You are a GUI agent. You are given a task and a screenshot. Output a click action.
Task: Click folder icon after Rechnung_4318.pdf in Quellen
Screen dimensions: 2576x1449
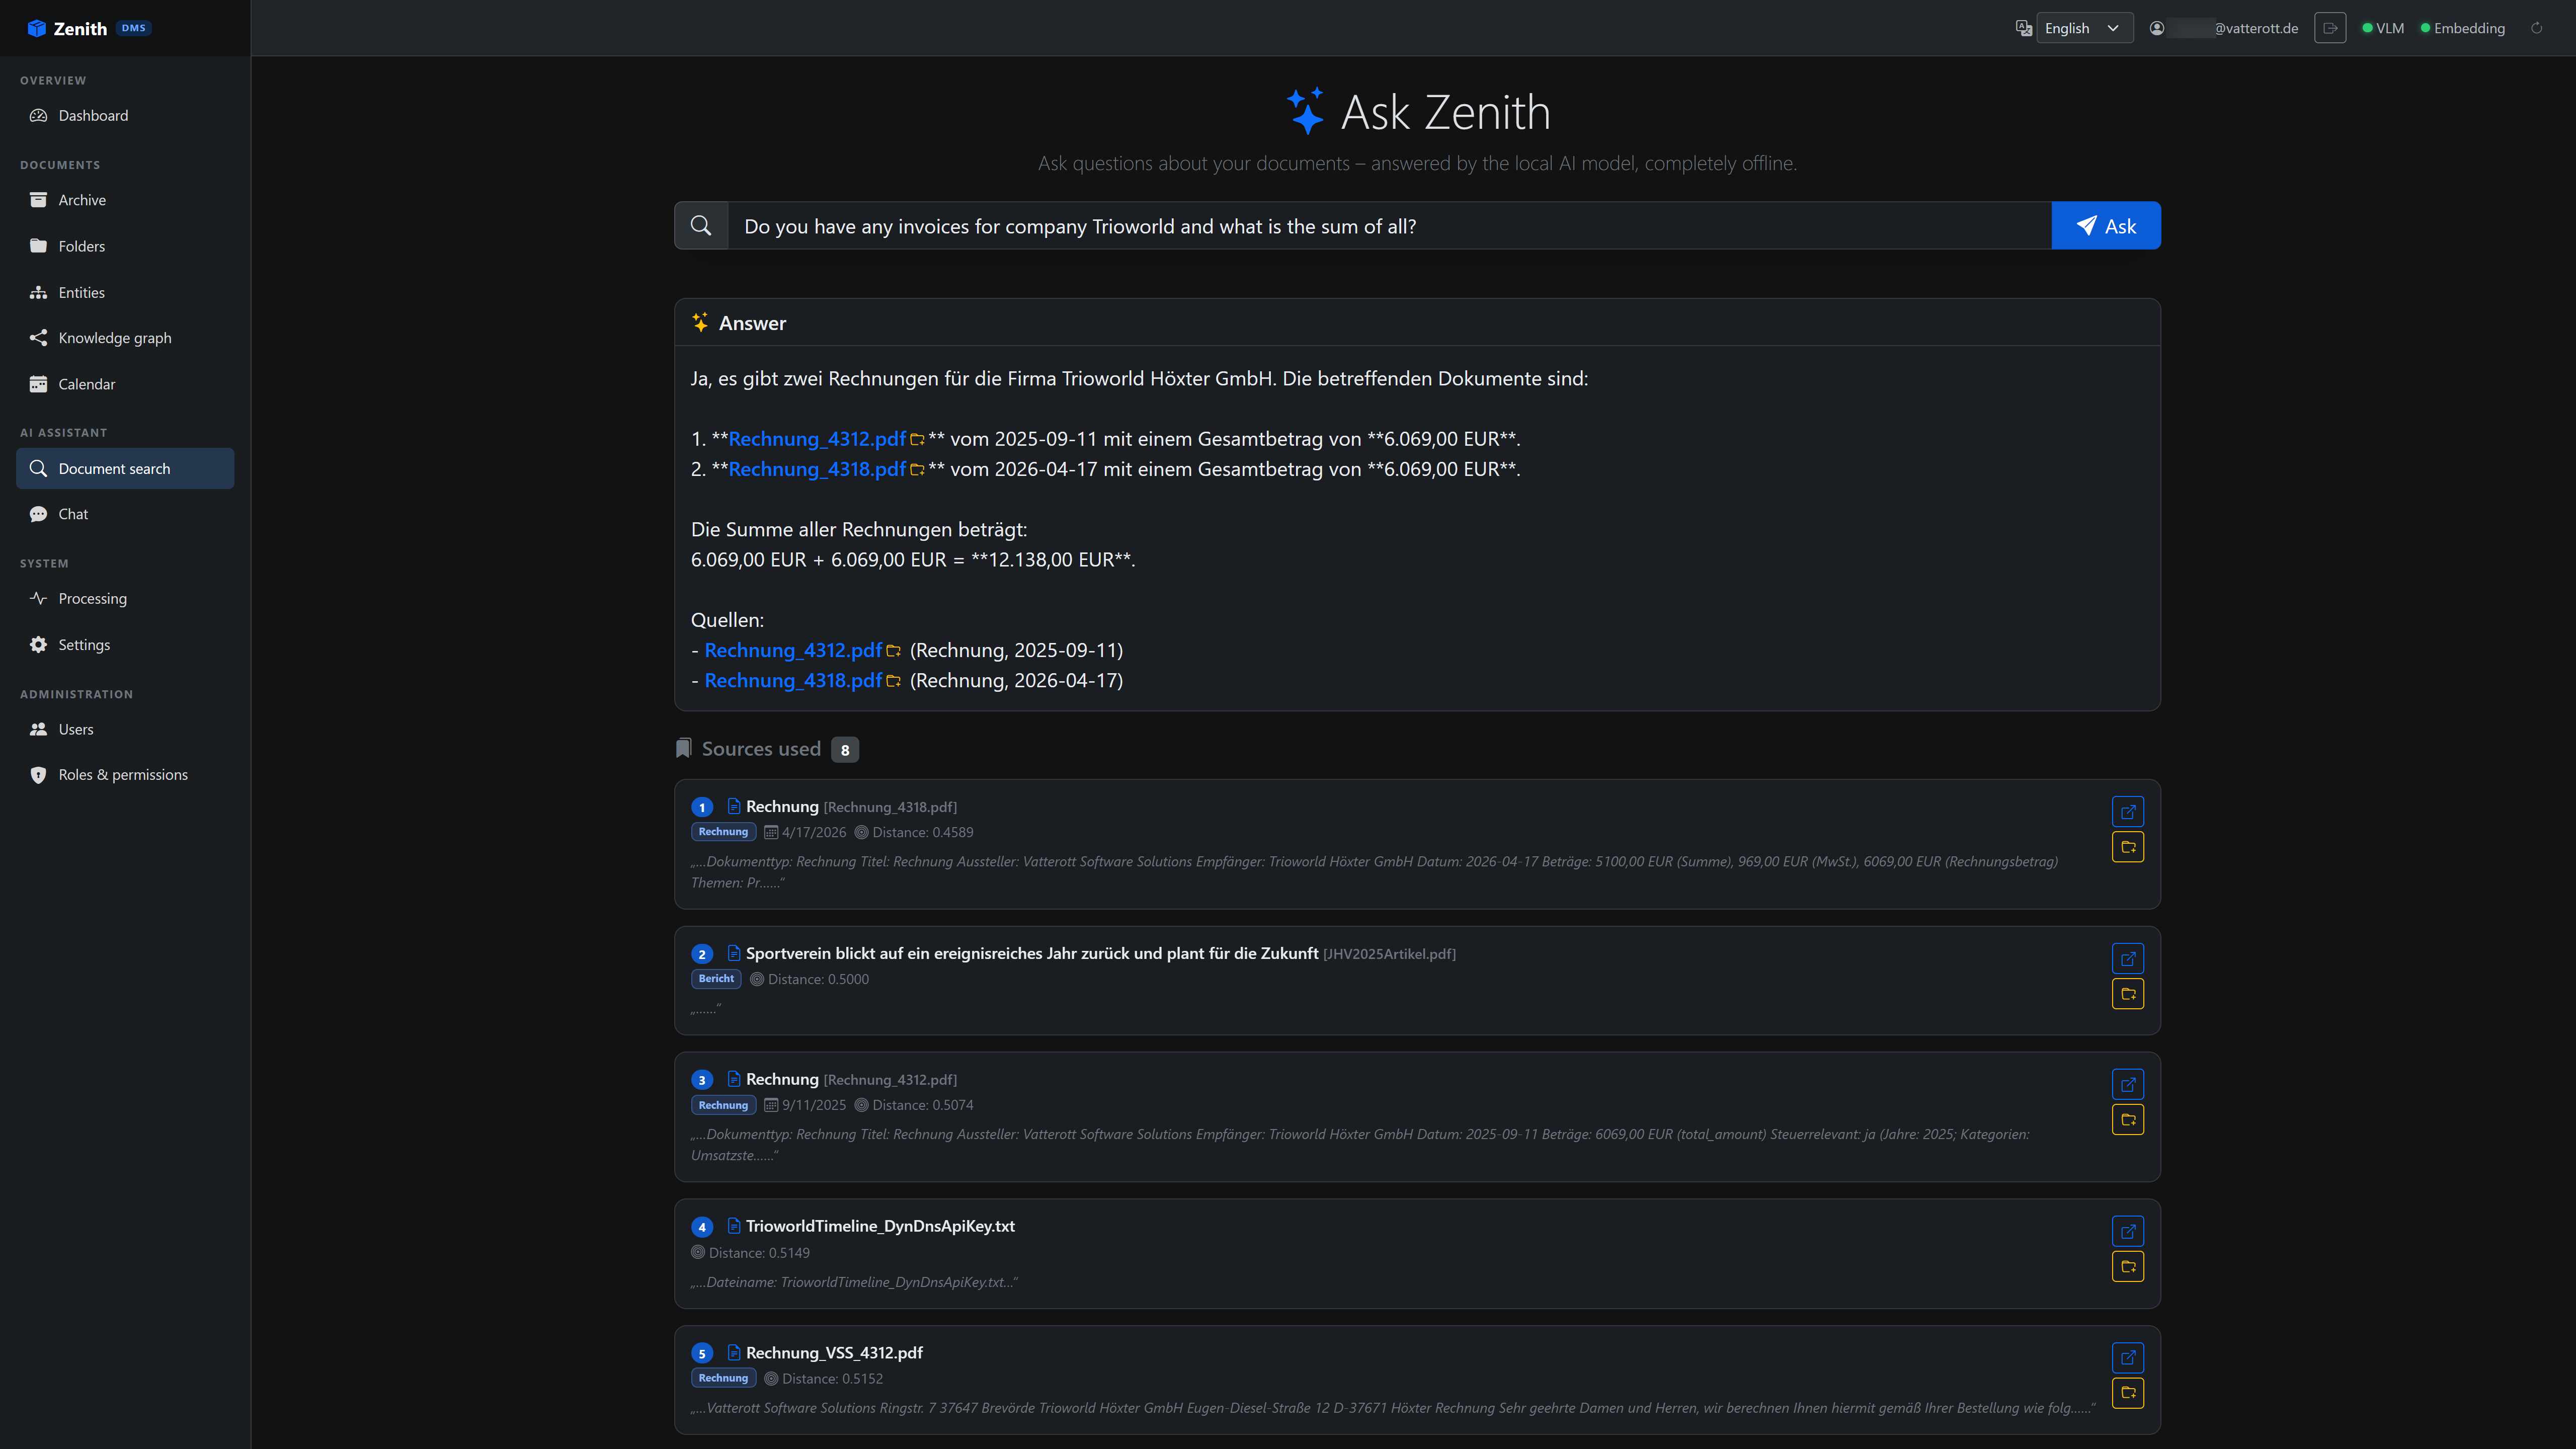[893, 681]
